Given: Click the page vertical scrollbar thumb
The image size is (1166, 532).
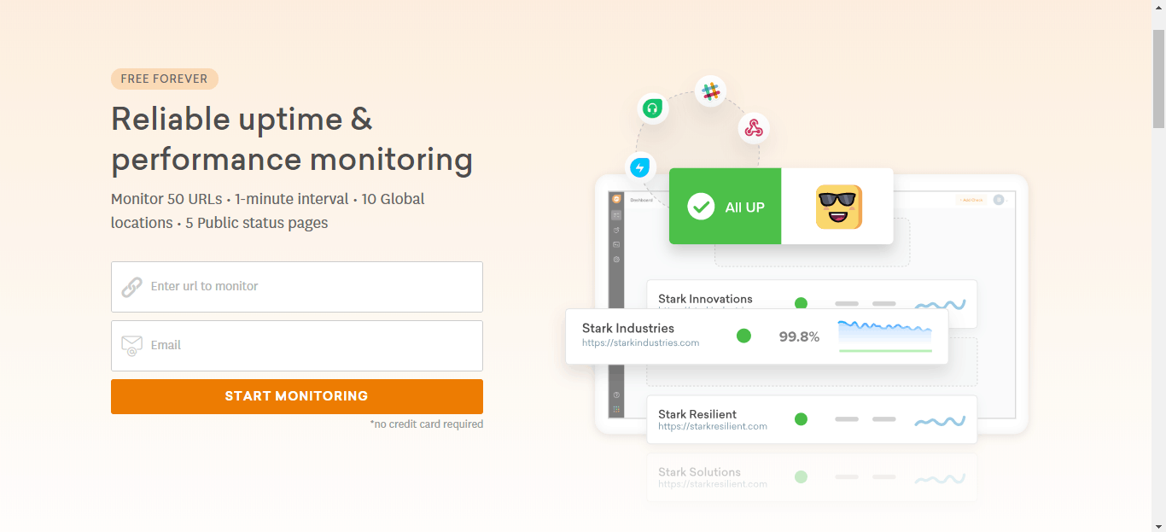Looking at the screenshot, I should (x=1158, y=79).
